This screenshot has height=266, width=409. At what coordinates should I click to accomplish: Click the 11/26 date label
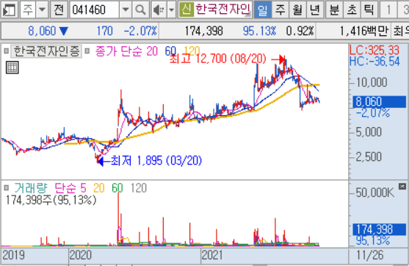click(x=370, y=255)
